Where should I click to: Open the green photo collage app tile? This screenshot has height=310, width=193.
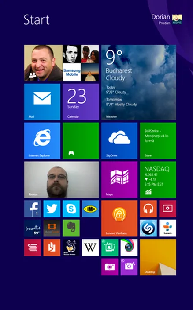[x=110, y=248]
